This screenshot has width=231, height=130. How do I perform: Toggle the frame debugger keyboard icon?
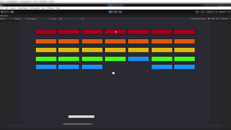213,19
